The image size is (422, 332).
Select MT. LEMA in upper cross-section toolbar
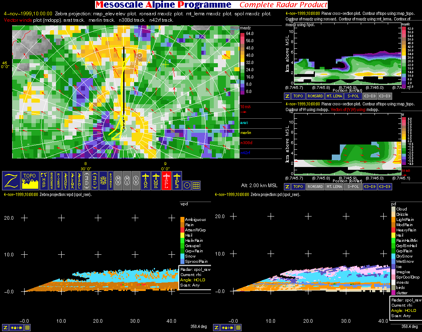(x=334, y=96)
